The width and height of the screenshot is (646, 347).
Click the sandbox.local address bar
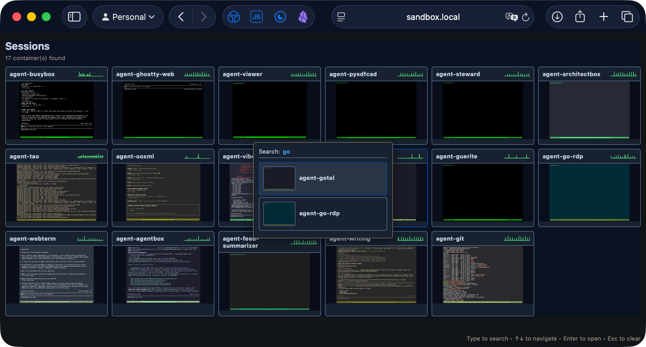pos(432,17)
